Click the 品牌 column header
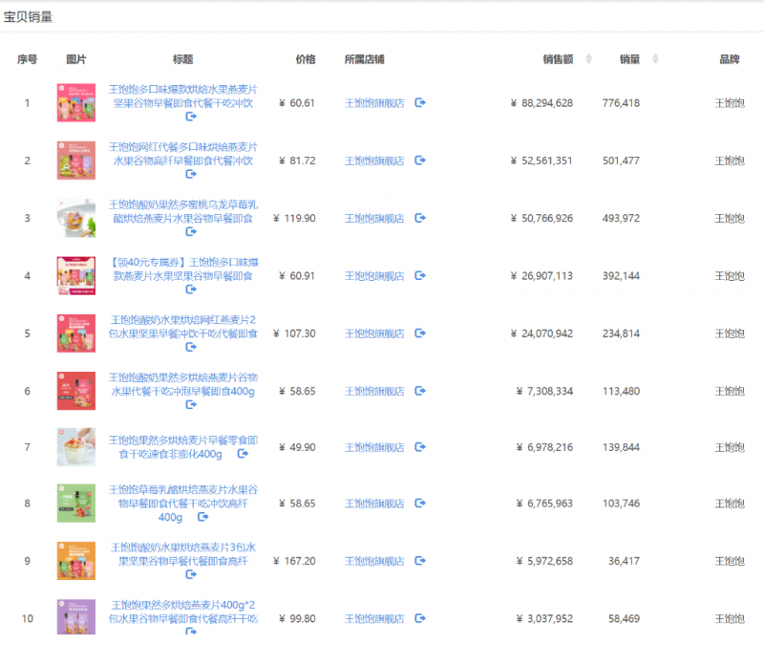 coord(729,59)
